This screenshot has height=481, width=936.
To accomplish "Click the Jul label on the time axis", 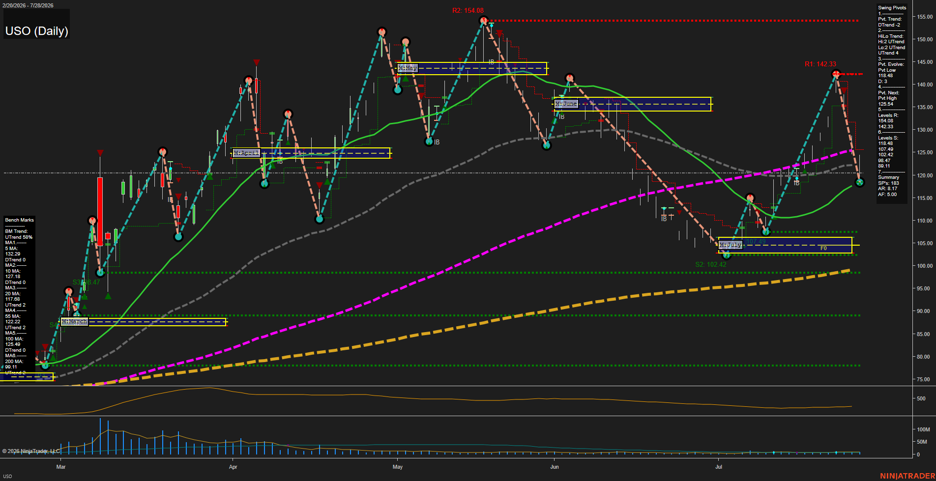I will (719, 467).
